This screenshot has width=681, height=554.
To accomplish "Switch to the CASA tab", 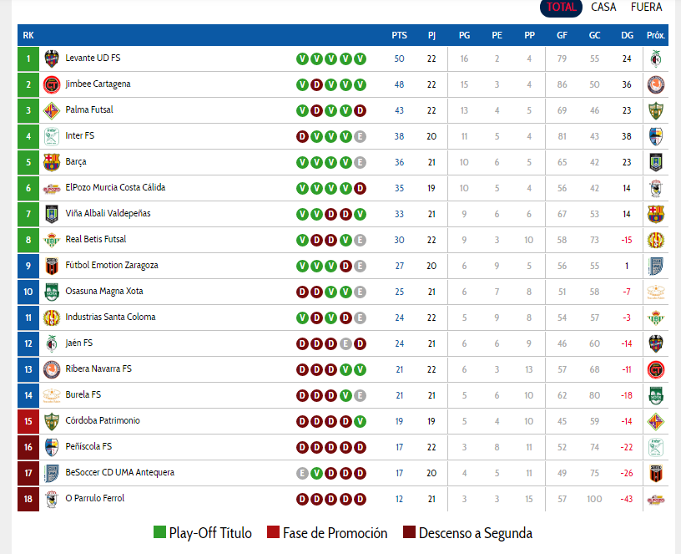I will [x=603, y=8].
